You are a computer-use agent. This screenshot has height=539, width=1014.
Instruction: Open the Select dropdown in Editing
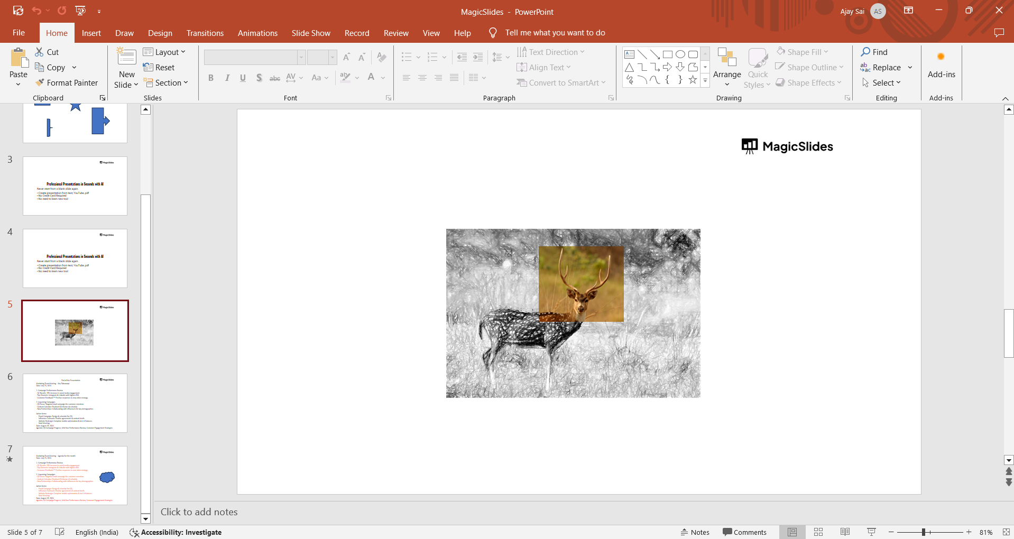pyautogui.click(x=881, y=83)
